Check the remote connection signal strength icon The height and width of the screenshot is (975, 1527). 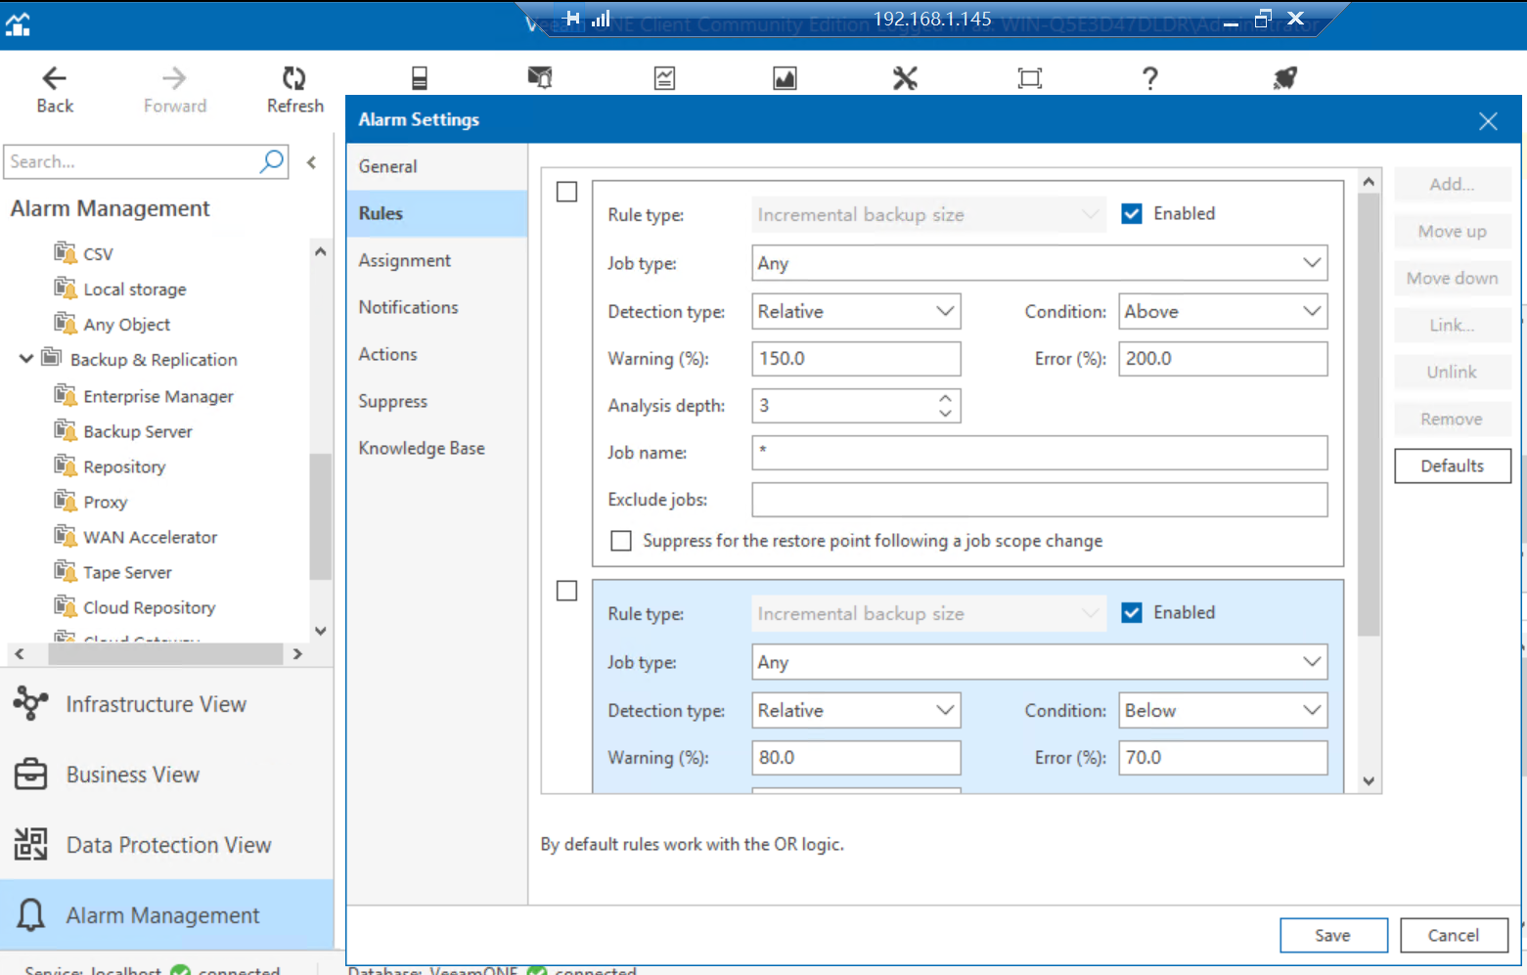click(x=601, y=19)
